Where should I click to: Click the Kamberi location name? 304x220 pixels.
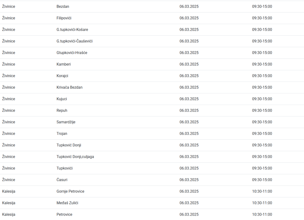tap(64, 64)
